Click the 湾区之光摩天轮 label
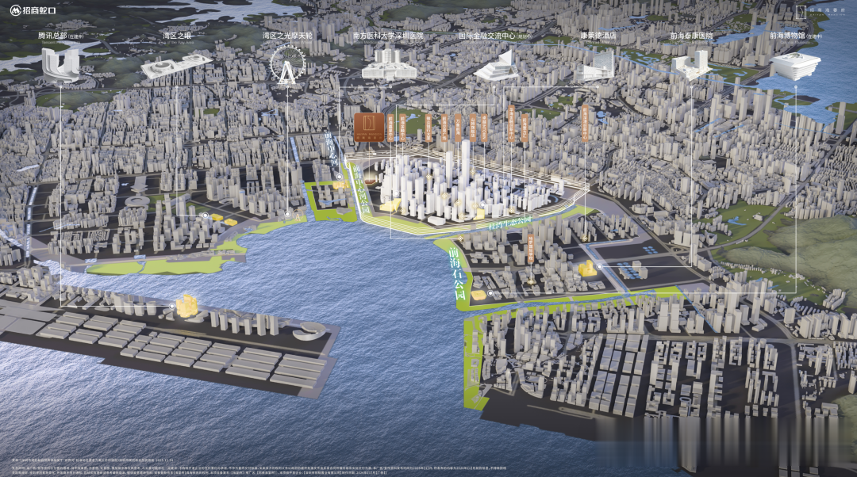 tap(287, 36)
